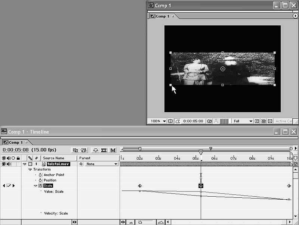Click the Anchor Point stopwatch icon
This screenshot has height=225, width=299.
[x=40, y=175]
